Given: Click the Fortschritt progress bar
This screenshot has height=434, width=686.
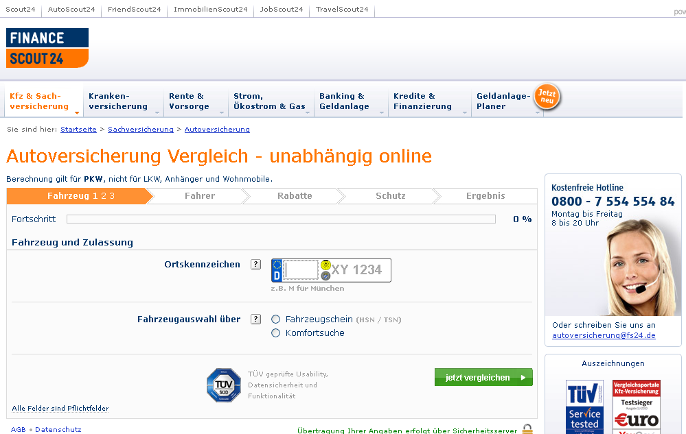Looking at the screenshot, I should point(281,219).
